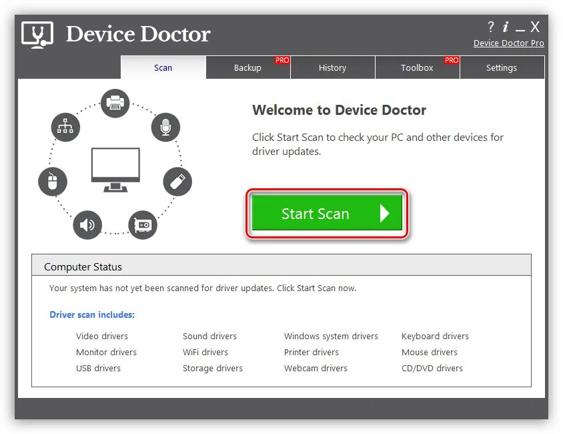The height and width of the screenshot is (434, 563).
Task: Click the PRO badge on Toolbox
Action: click(452, 60)
